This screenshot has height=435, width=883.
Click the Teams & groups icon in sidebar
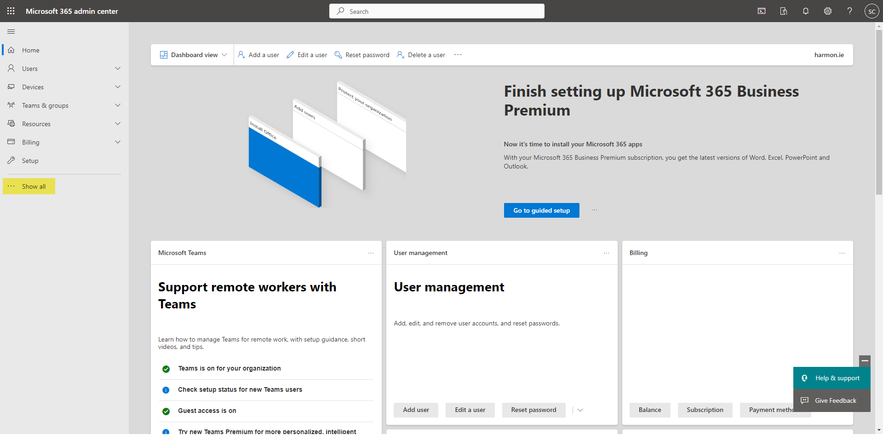(11, 105)
